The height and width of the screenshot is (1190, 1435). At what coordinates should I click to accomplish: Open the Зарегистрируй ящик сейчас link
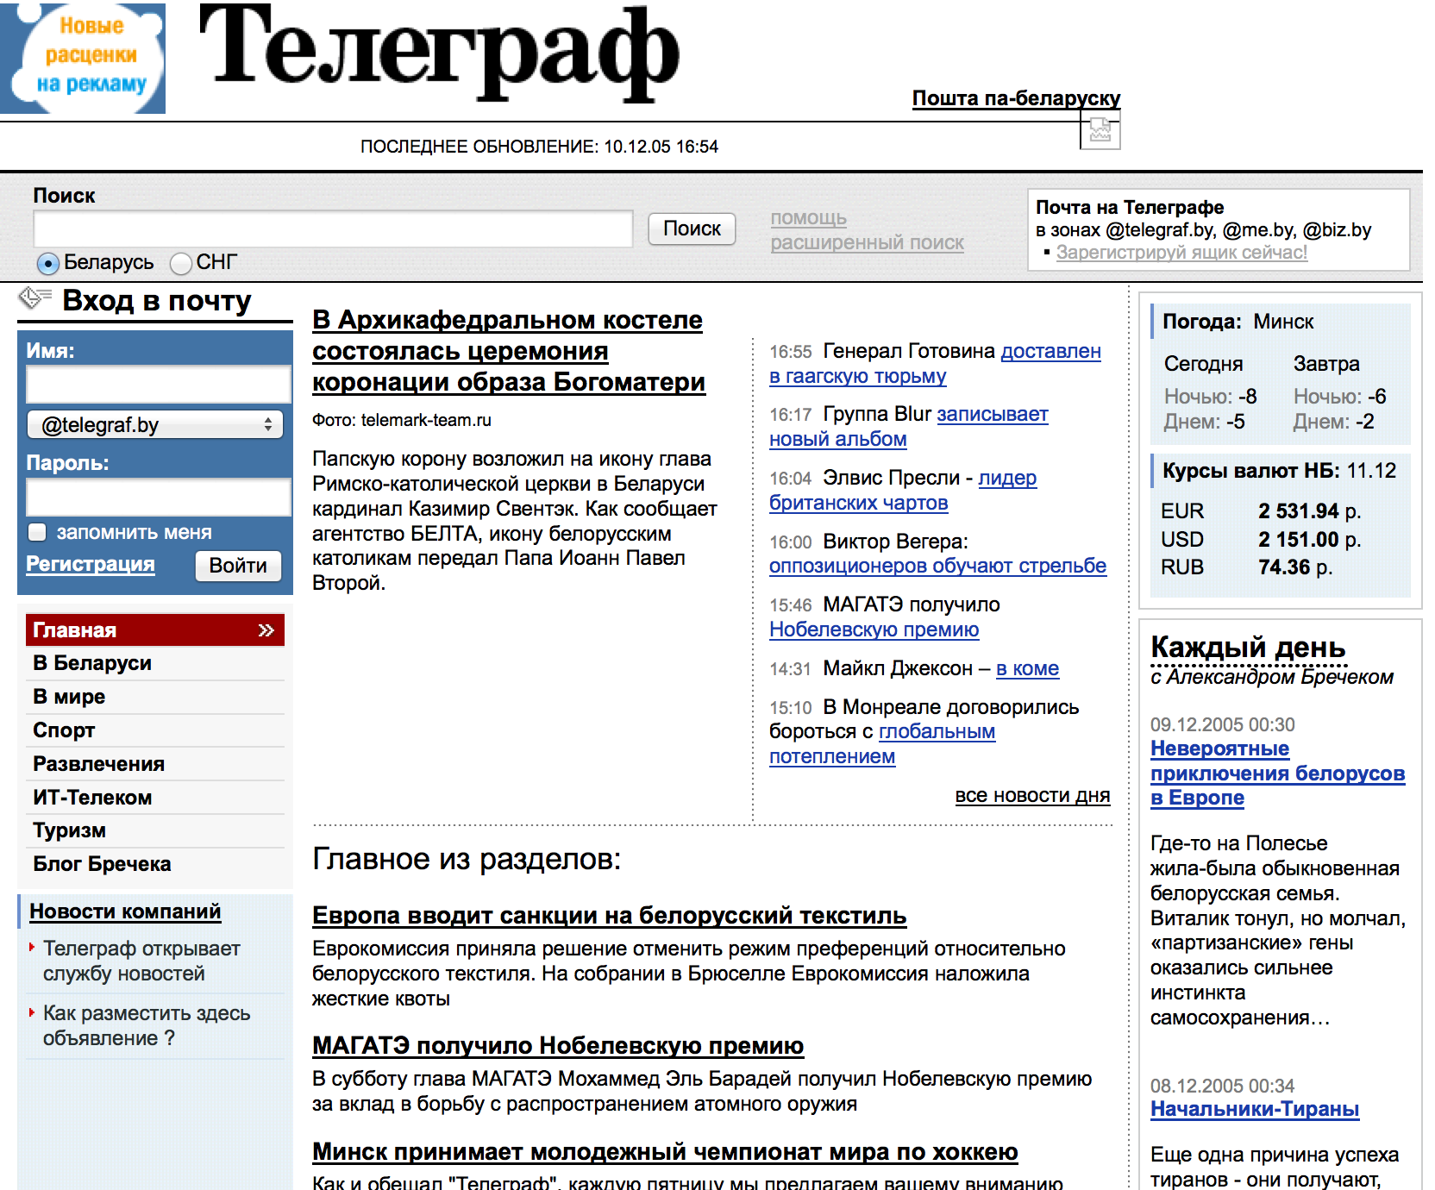1181,253
